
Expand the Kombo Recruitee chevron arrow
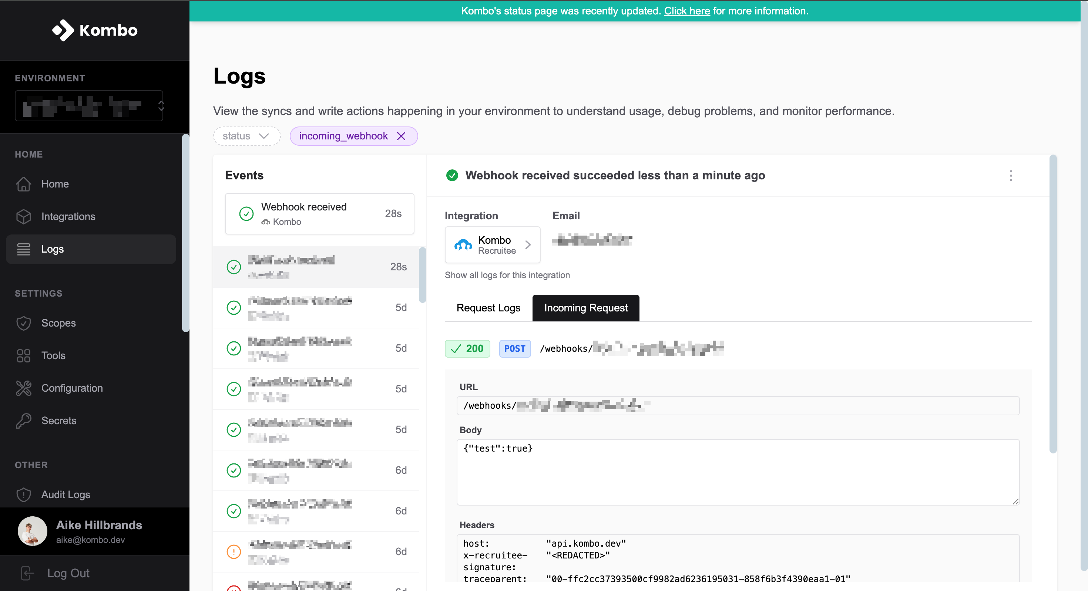[527, 245]
